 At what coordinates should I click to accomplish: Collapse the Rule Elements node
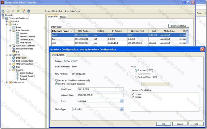click(x=10, y=30)
